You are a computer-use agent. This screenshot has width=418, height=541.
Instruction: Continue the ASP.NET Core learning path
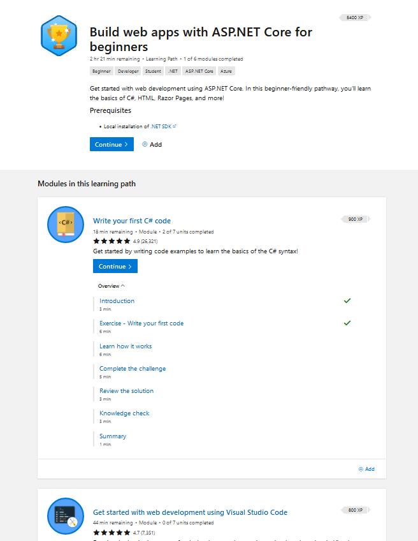pyautogui.click(x=112, y=144)
